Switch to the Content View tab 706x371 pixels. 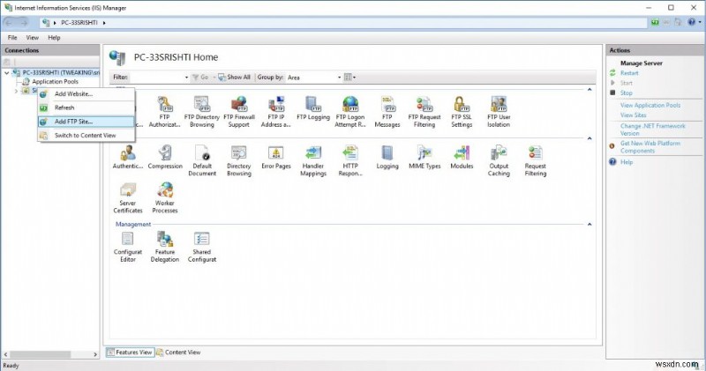(x=179, y=352)
